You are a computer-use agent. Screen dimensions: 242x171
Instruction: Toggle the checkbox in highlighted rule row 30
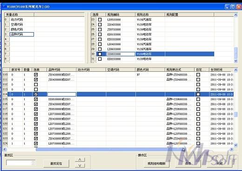100,54
